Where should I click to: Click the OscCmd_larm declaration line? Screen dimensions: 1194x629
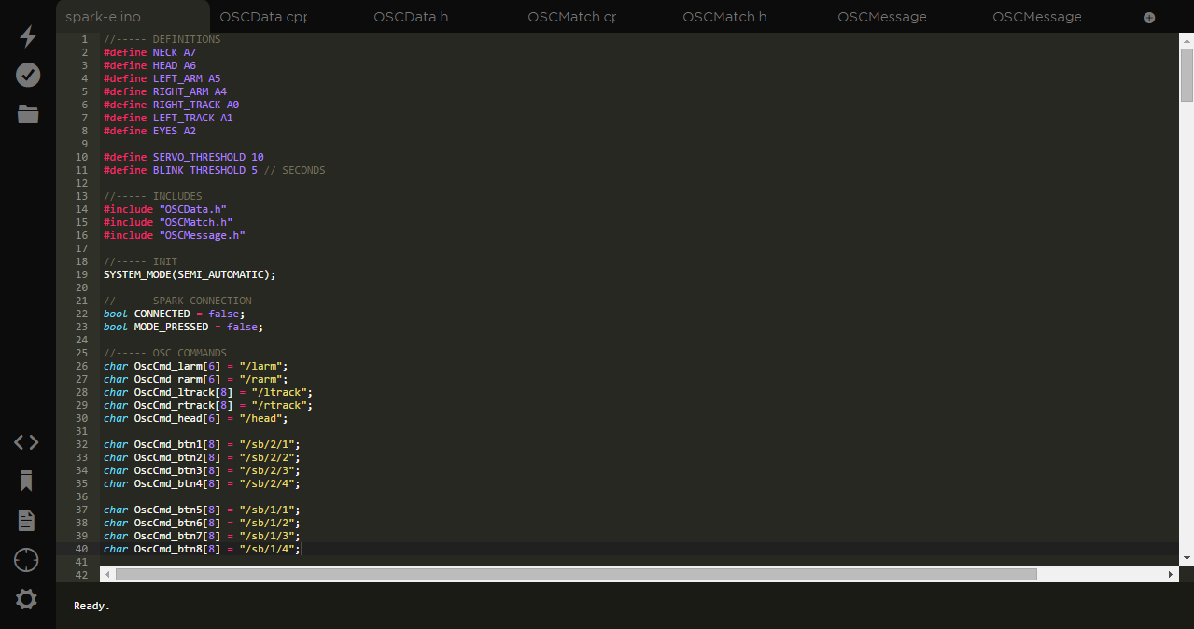196,366
